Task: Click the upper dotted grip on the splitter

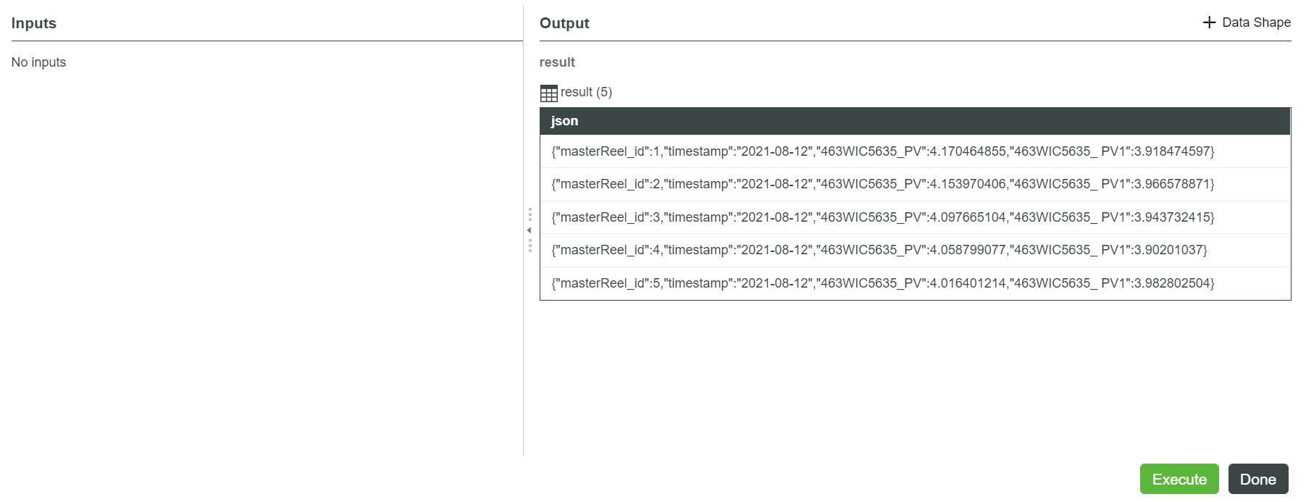Action: coord(529,214)
